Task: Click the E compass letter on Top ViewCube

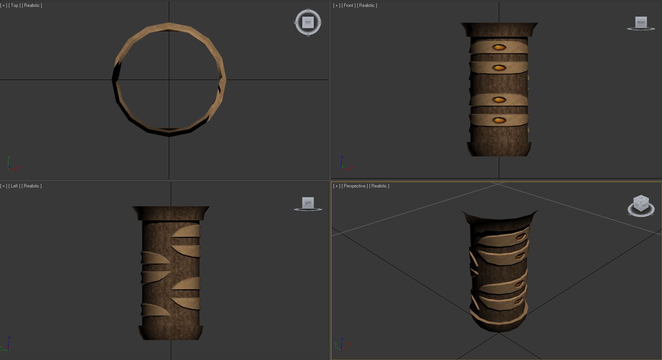Action: point(320,22)
